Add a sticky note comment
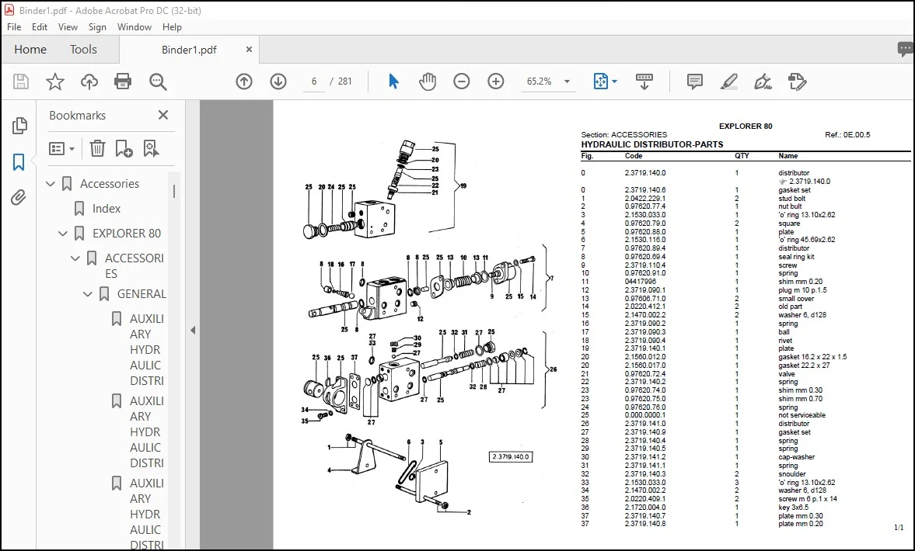Screen dimensions: 915x551 (694, 81)
